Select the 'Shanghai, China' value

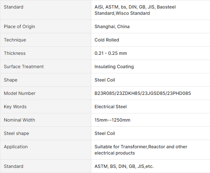pos(112,26)
